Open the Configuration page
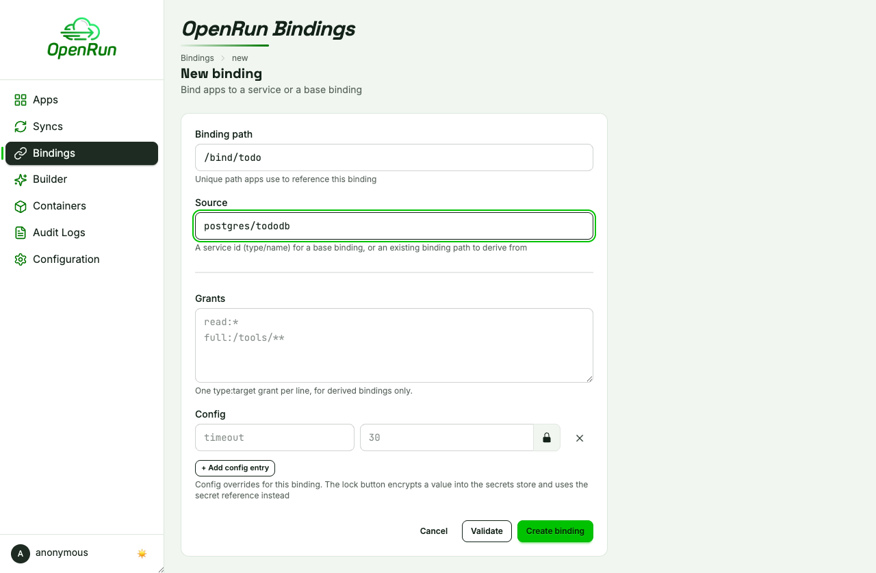 click(81, 259)
